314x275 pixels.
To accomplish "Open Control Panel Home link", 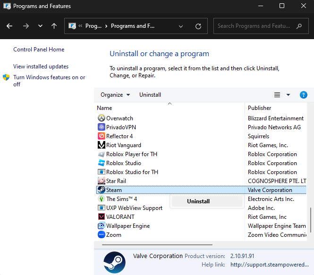I will (39, 50).
